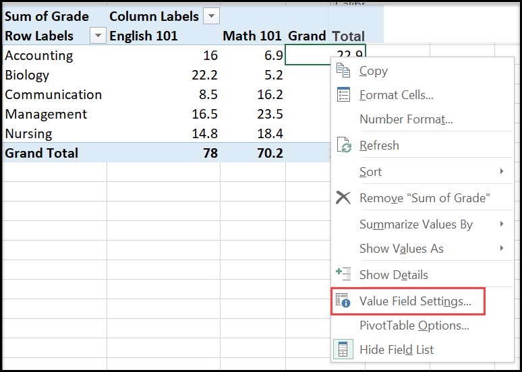Viewport: 522px width, 372px height.
Task: Select the Math 101 column header
Action: click(252, 36)
